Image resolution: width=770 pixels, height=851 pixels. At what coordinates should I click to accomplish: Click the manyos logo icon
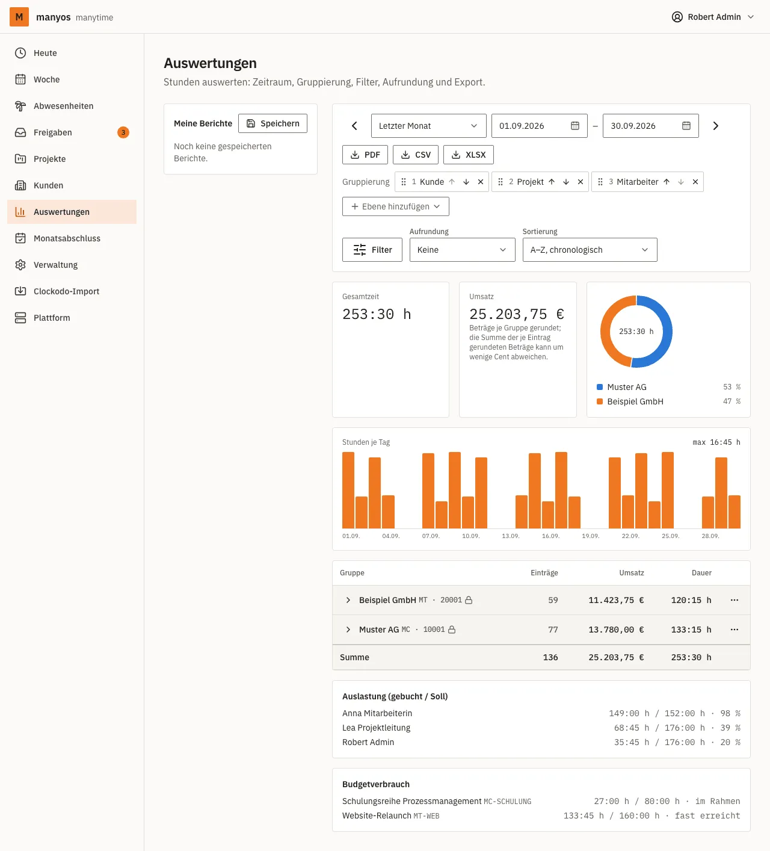click(x=19, y=17)
